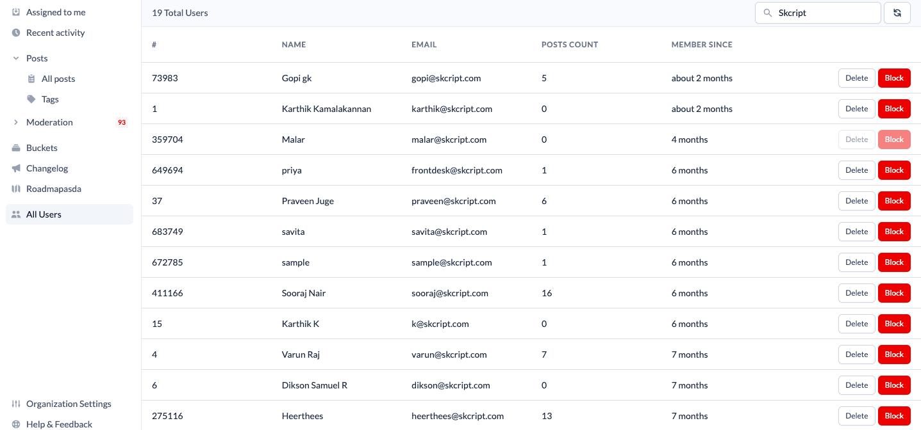This screenshot has width=921, height=430.
Task: Focus the search field containing Skcript
Action: 818,13
